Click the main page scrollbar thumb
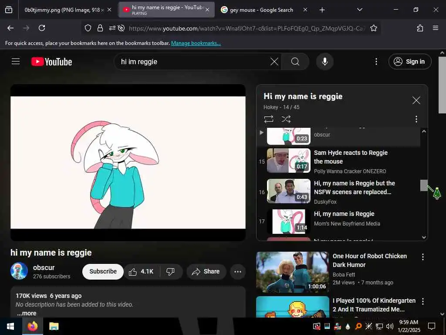446x335 pixels. [x=442, y=85]
